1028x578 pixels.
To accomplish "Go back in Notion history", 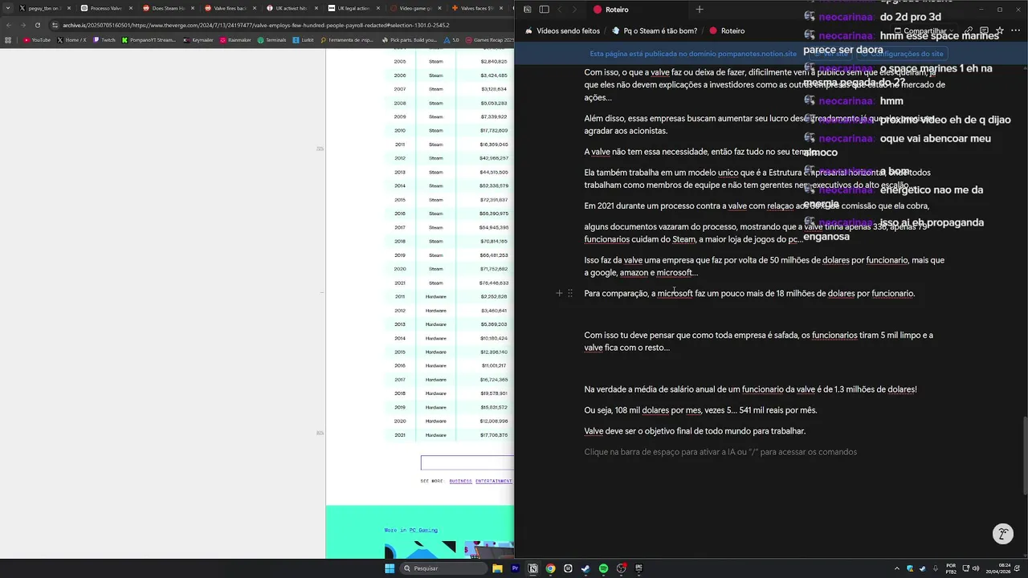I will click(x=560, y=10).
